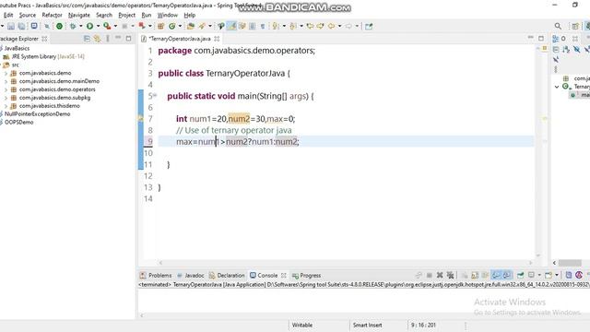Close the TernaryOperatorJava.java editor tab

click(217, 39)
